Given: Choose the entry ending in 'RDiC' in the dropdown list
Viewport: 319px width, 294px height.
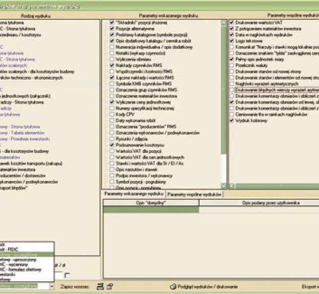Looking at the screenshot, I should [x=27, y=250].
